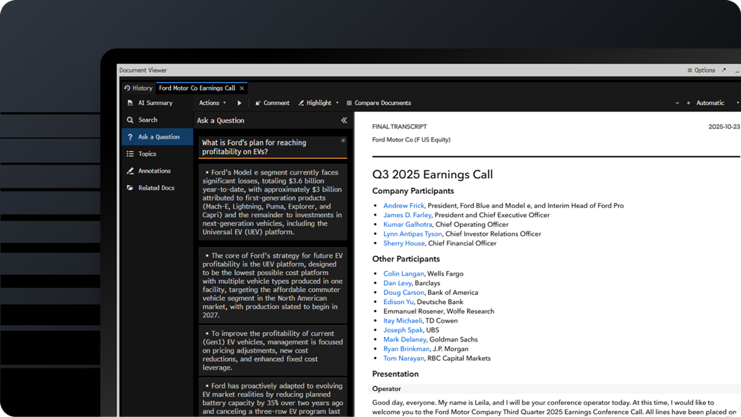Image resolution: width=741 pixels, height=417 pixels.
Task: Open Sherry House participant link
Action: pyautogui.click(x=403, y=243)
